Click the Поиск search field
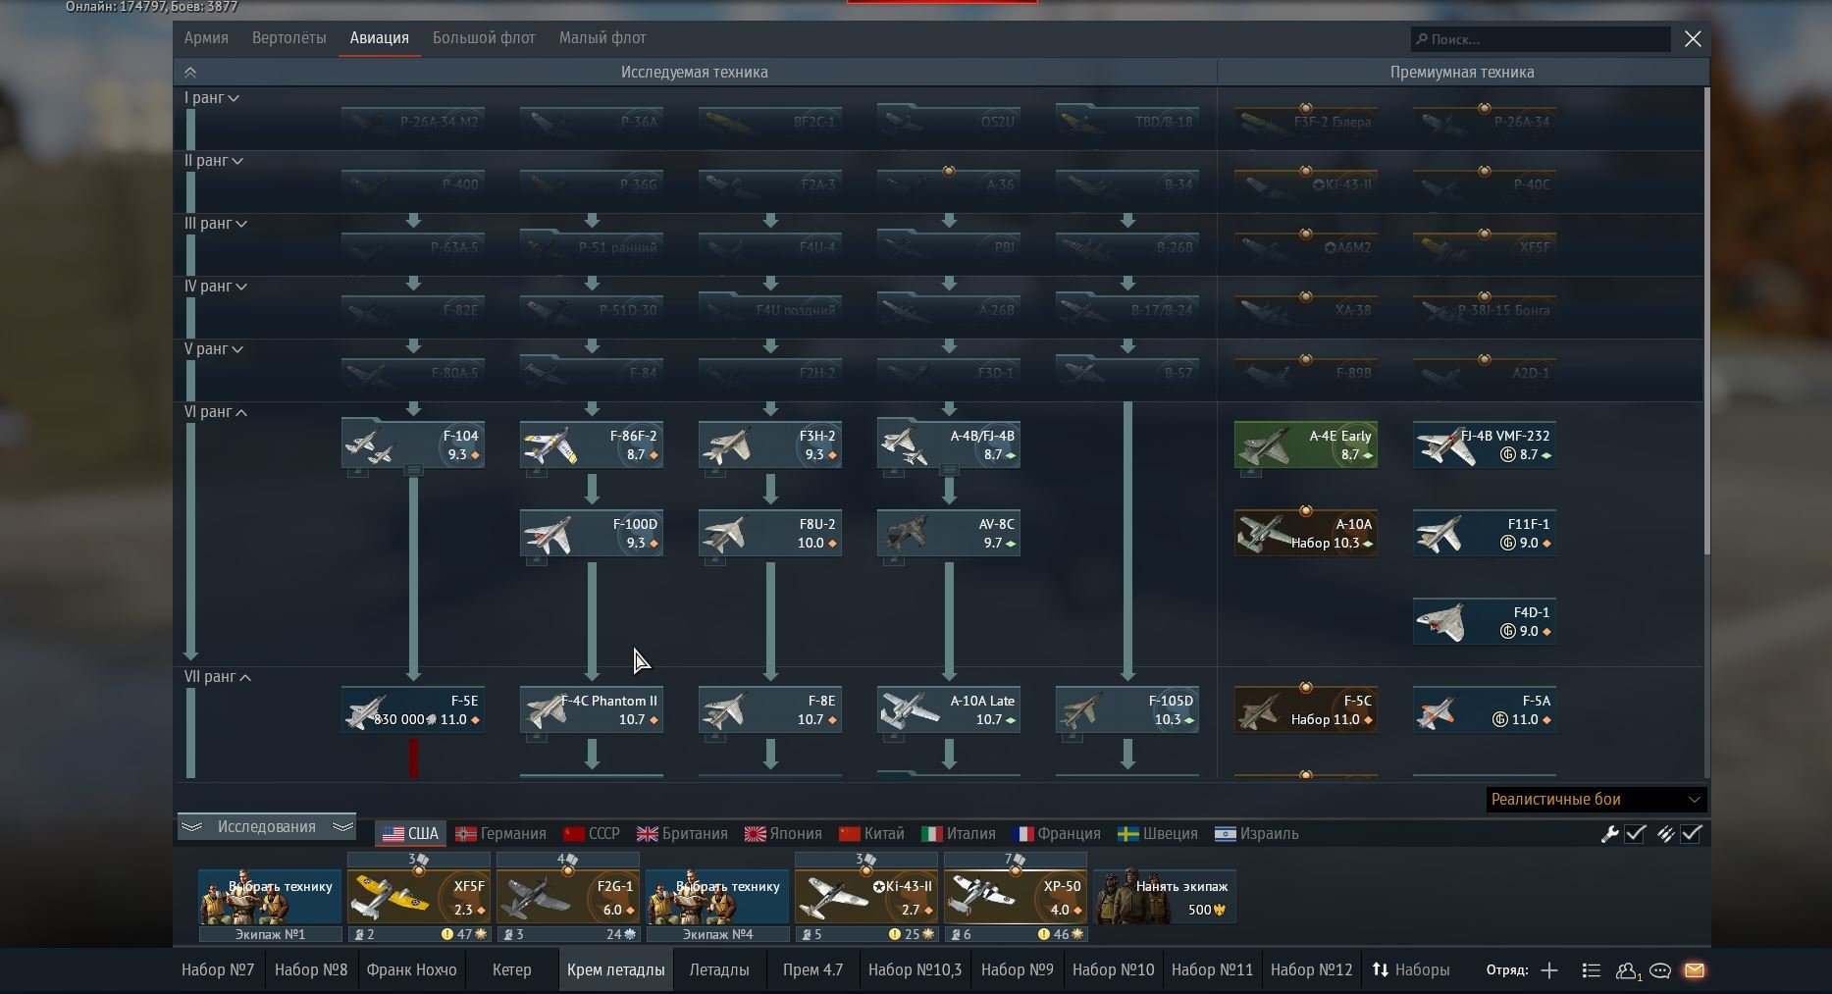Viewport: 1832px width, 994px height. pos(1541,39)
